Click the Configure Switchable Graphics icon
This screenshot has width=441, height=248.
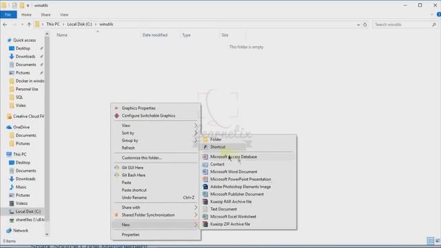click(116, 116)
